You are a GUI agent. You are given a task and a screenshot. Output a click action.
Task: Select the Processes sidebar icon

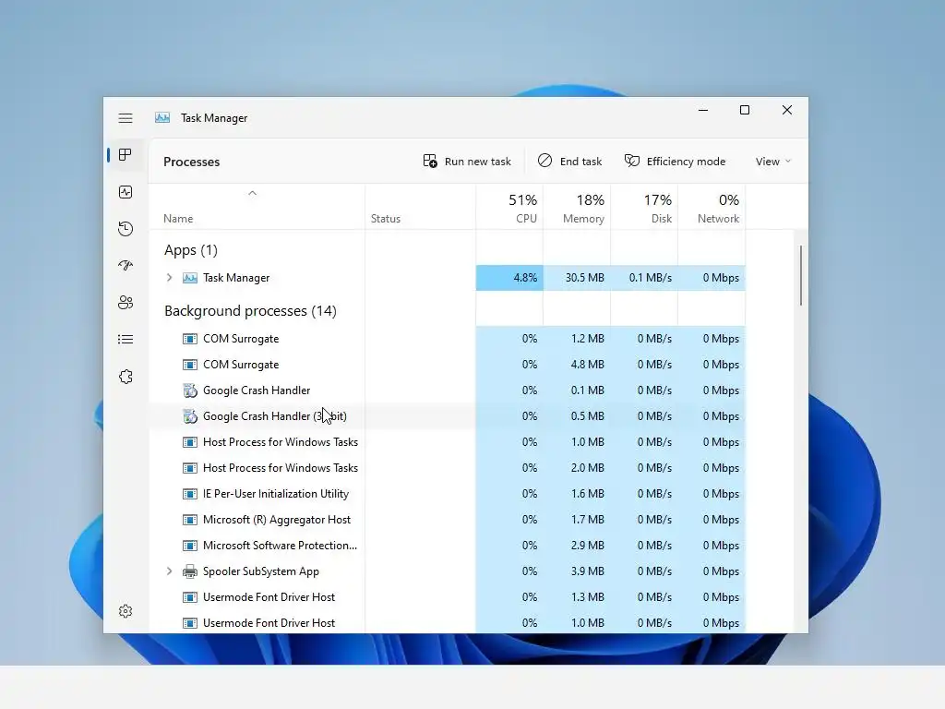[126, 155]
